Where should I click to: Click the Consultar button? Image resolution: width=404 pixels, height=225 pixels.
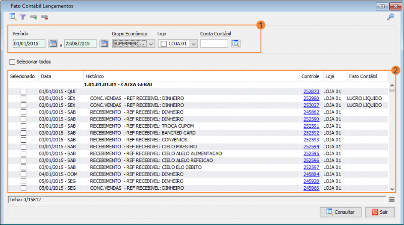coord(340,212)
